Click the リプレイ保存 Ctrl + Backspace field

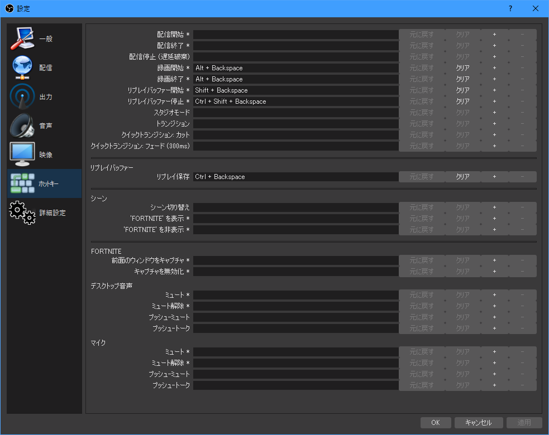tap(296, 177)
